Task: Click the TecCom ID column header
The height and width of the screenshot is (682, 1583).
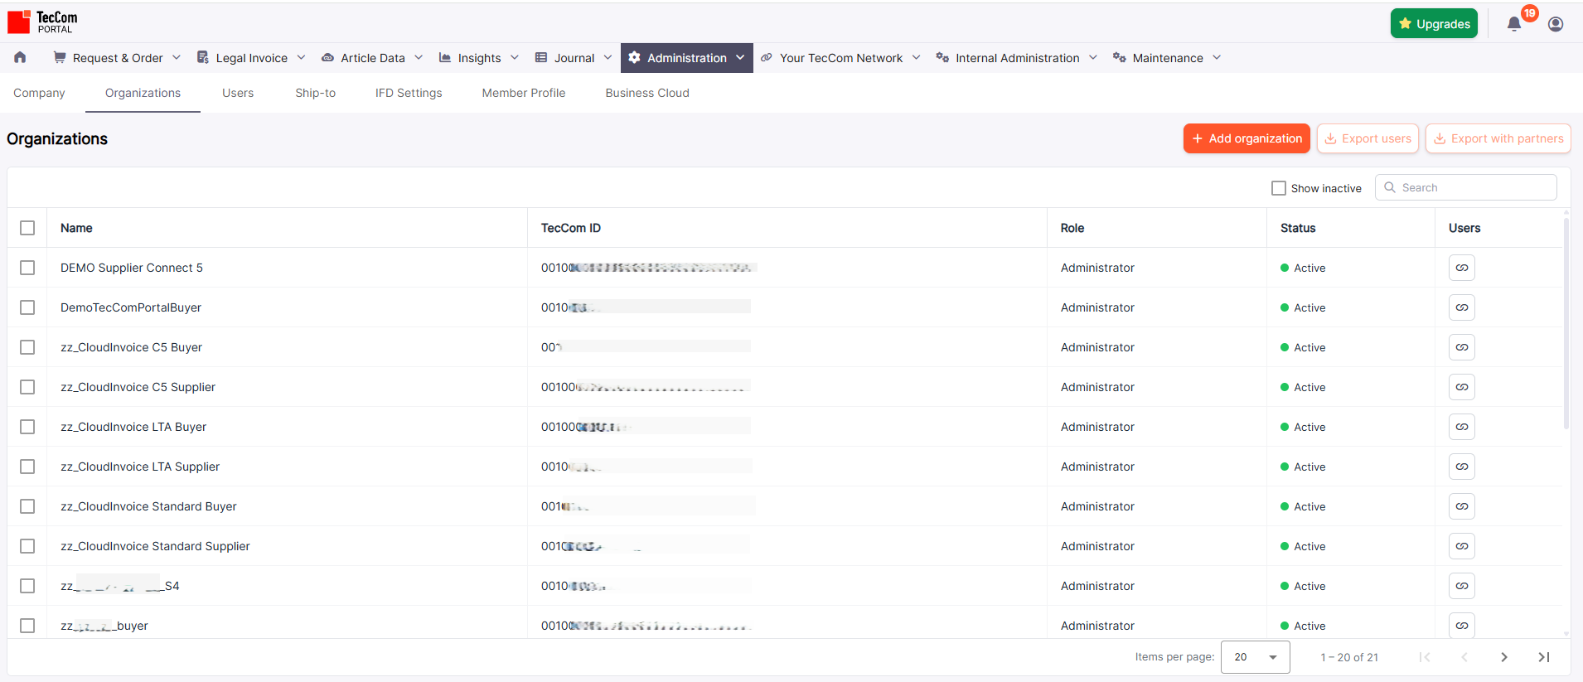Action: pyautogui.click(x=571, y=228)
